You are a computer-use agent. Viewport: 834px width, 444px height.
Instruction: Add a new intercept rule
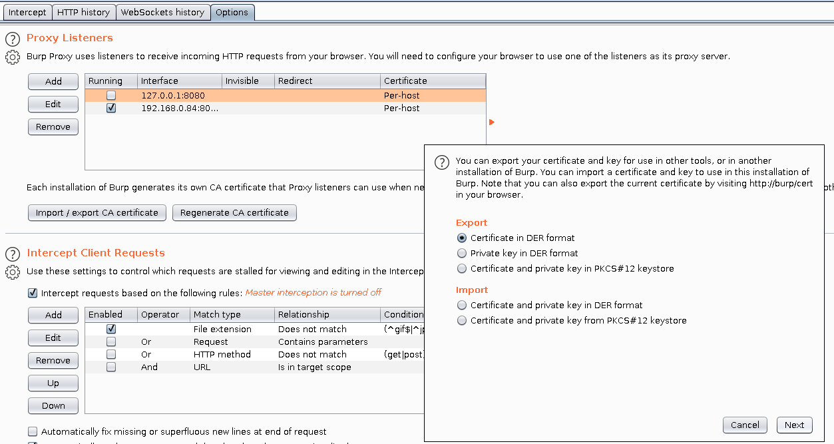click(53, 315)
